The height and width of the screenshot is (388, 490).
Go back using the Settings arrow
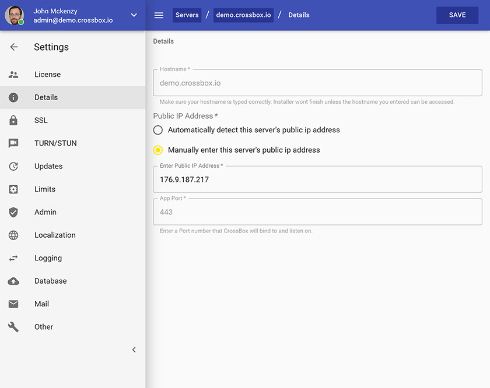coord(14,47)
